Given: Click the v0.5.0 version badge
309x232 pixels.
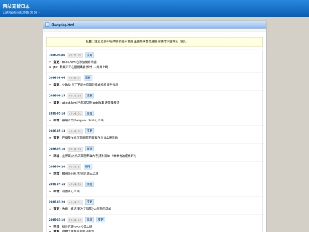Looking at the screenshot, I should 74,78.
